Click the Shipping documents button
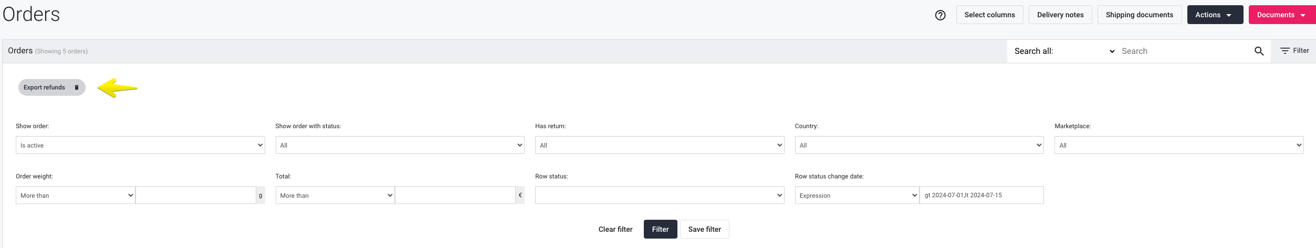 pos(1140,15)
